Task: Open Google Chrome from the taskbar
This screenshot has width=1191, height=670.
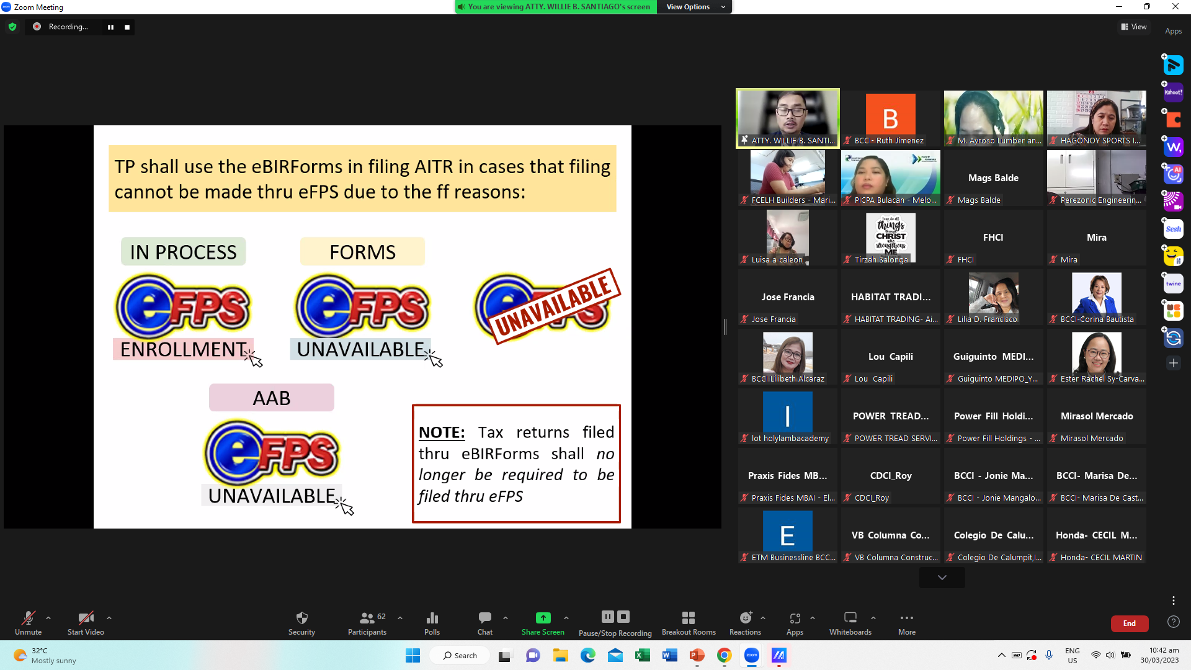Action: click(725, 655)
